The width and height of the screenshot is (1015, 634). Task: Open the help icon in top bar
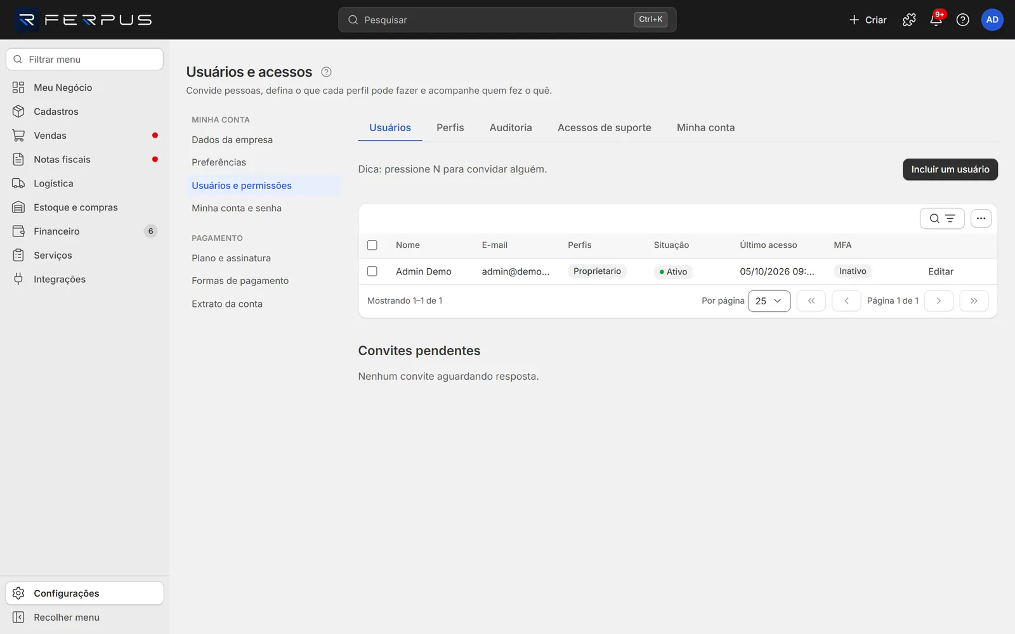[x=962, y=20]
